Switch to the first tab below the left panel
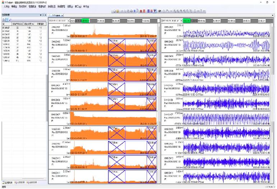The width and height of the screenshot is (277, 189). point(8,182)
